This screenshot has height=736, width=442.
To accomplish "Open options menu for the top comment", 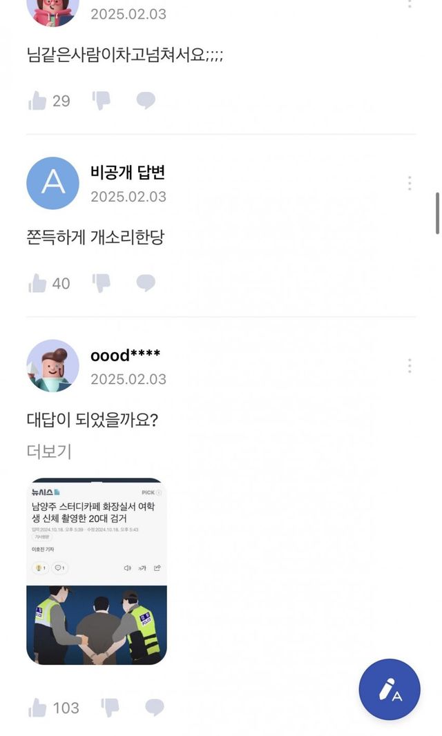I will (410, 3).
